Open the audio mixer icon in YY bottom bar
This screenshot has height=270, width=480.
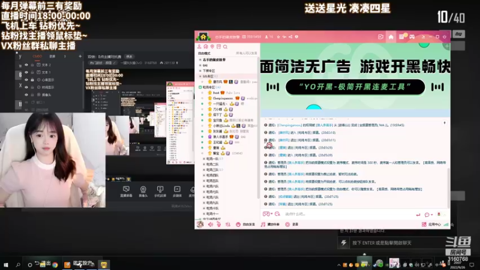(228, 224)
